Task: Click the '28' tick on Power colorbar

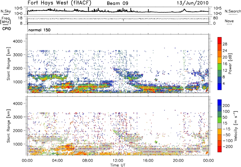Action: point(225,44)
